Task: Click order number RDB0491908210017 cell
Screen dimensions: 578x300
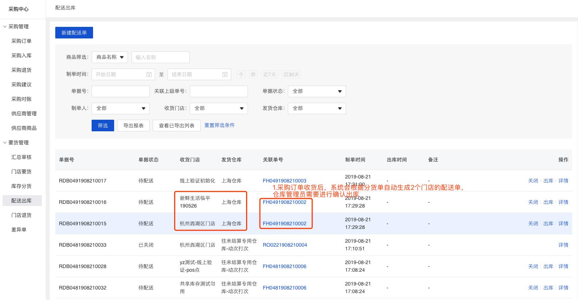Action: (x=83, y=181)
